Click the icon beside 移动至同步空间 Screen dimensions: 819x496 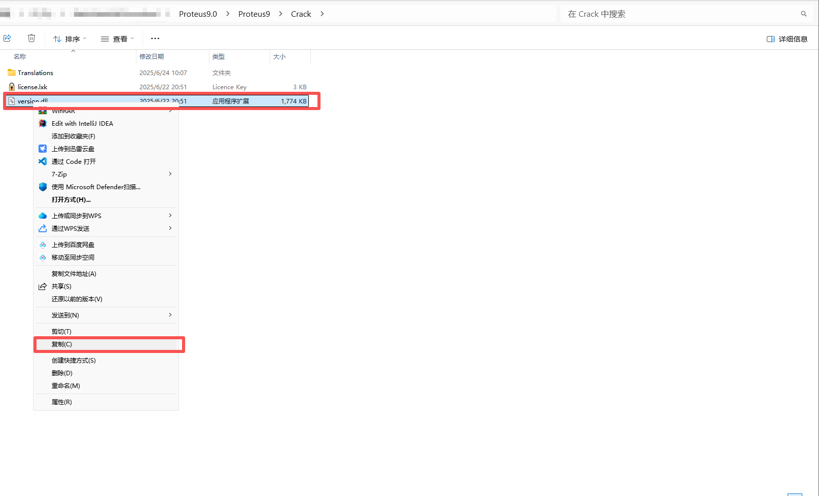click(x=43, y=257)
